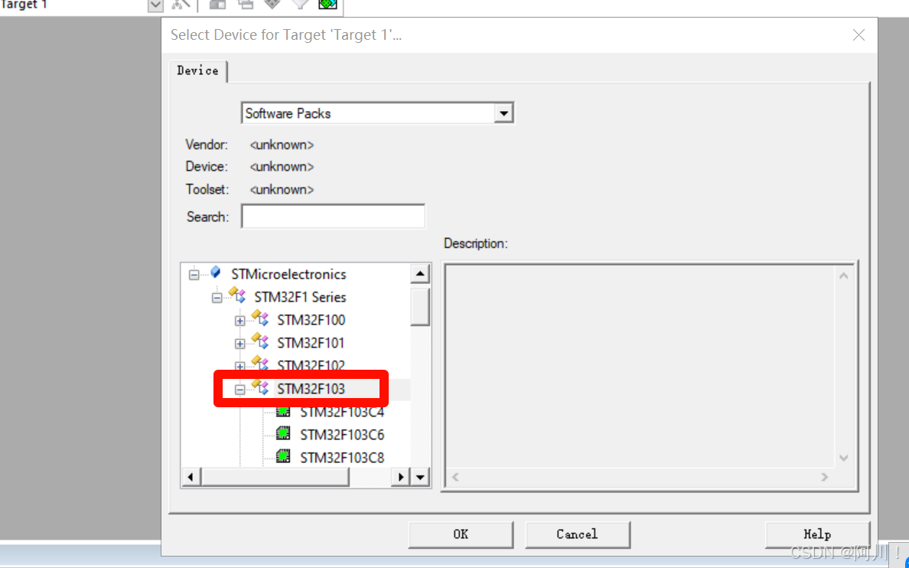Select the STM32F103 tree row

pos(311,389)
